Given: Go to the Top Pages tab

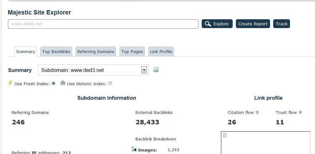Looking at the screenshot, I should pyautogui.click(x=132, y=51).
